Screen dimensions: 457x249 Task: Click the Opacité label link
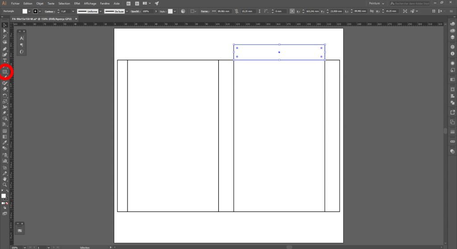tap(135, 11)
